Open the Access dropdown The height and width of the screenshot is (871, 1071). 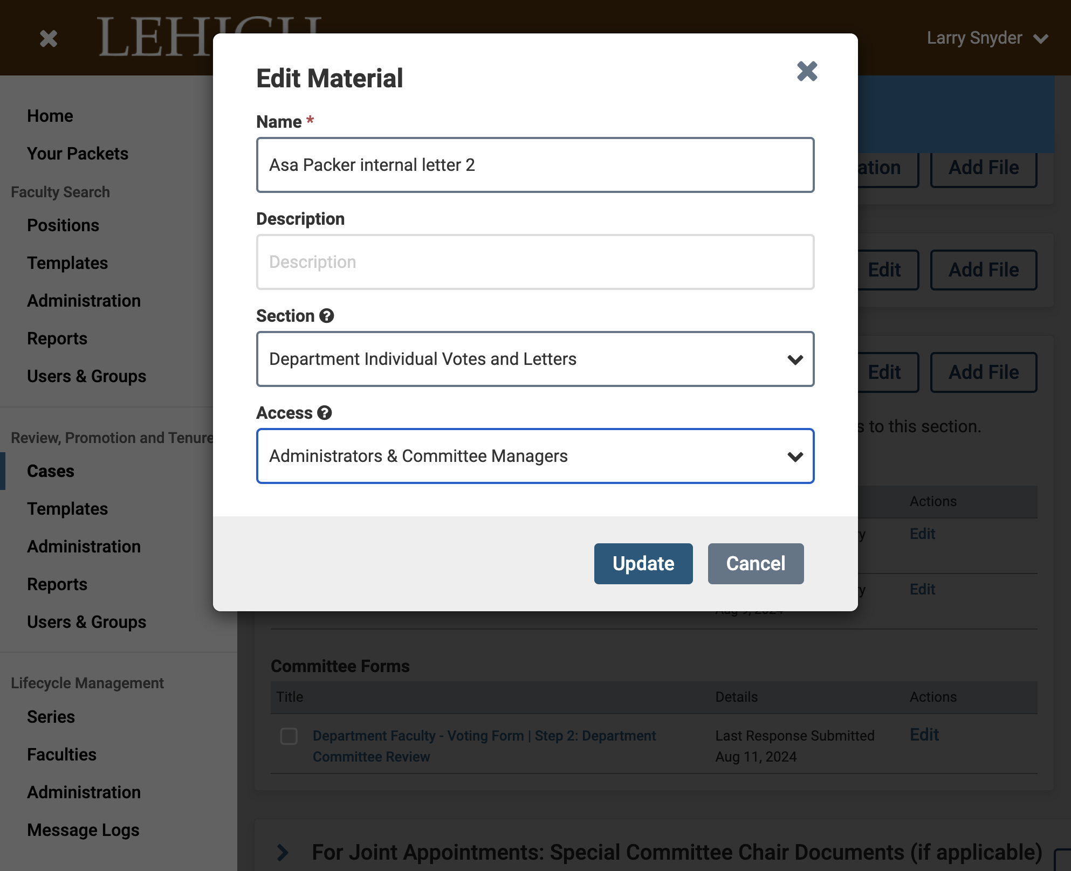click(x=535, y=456)
